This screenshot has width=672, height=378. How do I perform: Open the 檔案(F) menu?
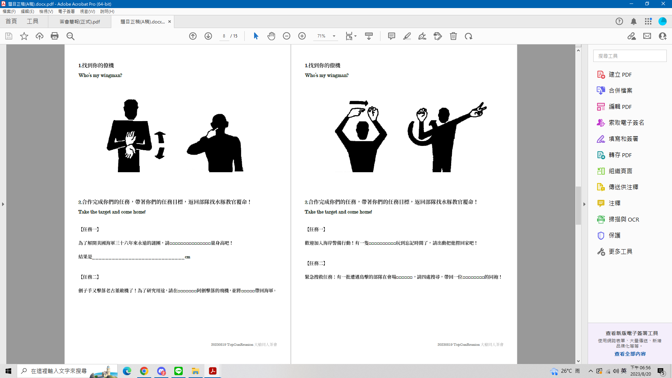coord(9,12)
